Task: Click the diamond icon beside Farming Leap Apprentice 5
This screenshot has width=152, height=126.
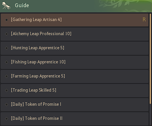Action: [x=7, y=76]
